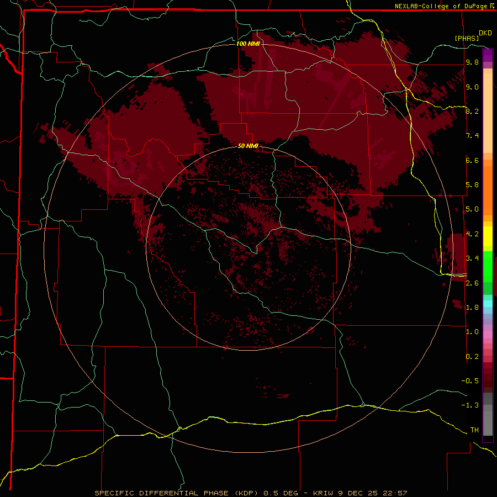
Task: Pick the bright green color scale segment
Action: [x=488, y=266]
